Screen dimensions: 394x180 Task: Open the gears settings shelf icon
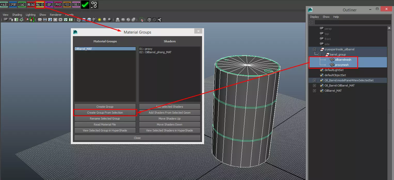[x=94, y=4]
